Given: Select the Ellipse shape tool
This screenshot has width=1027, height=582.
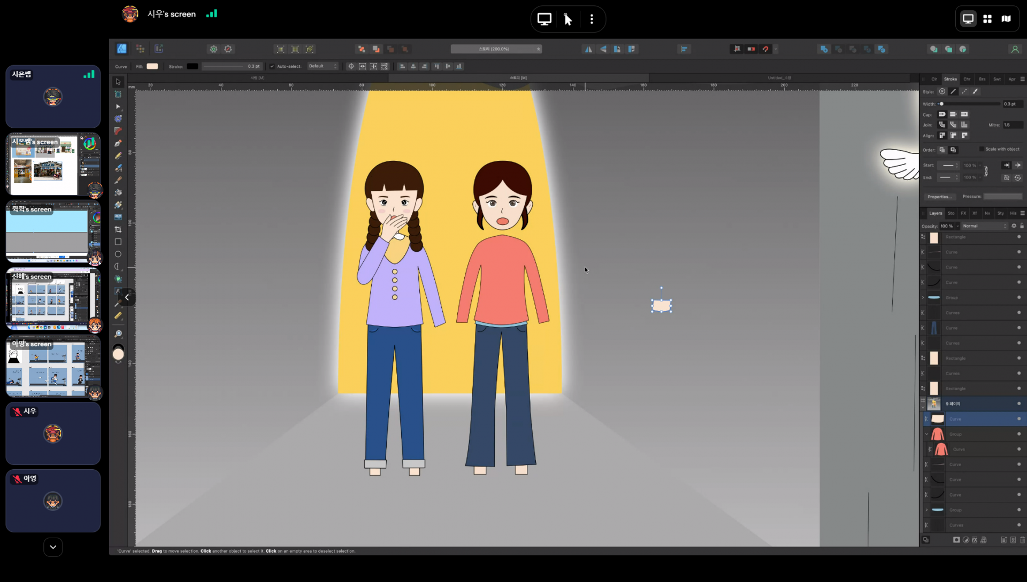Looking at the screenshot, I should point(118,254).
